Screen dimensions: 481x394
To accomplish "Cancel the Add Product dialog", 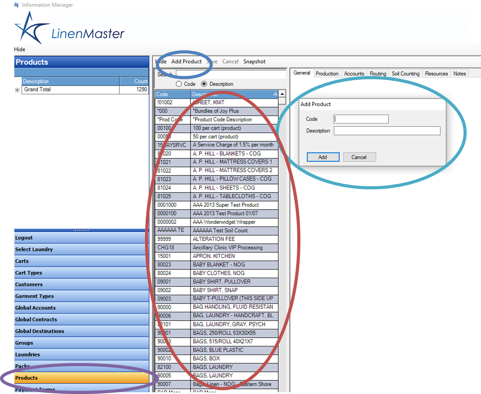I will (x=359, y=157).
